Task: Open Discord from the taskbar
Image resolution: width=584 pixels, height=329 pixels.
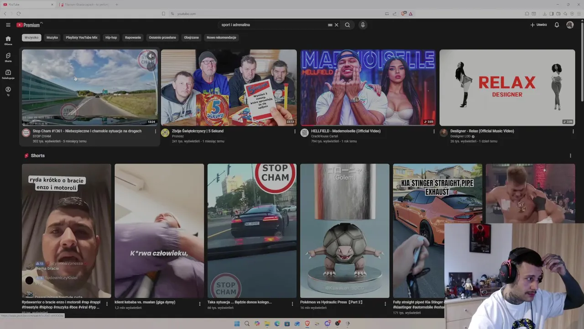Action: pyautogui.click(x=327, y=324)
